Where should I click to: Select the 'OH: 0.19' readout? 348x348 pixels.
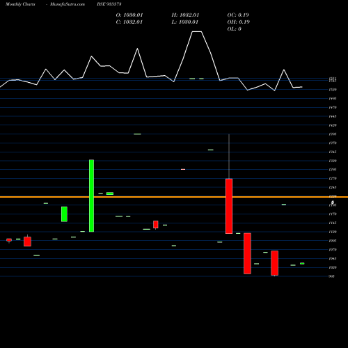point(238,22)
